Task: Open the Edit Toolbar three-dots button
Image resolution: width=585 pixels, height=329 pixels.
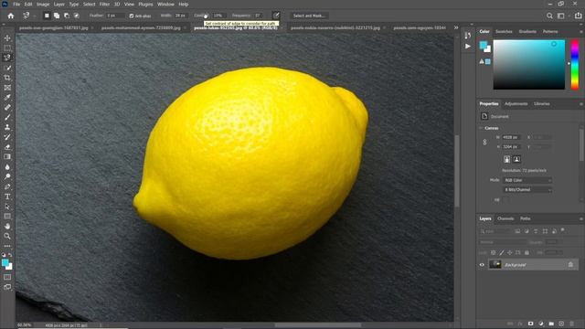Action: (7, 246)
